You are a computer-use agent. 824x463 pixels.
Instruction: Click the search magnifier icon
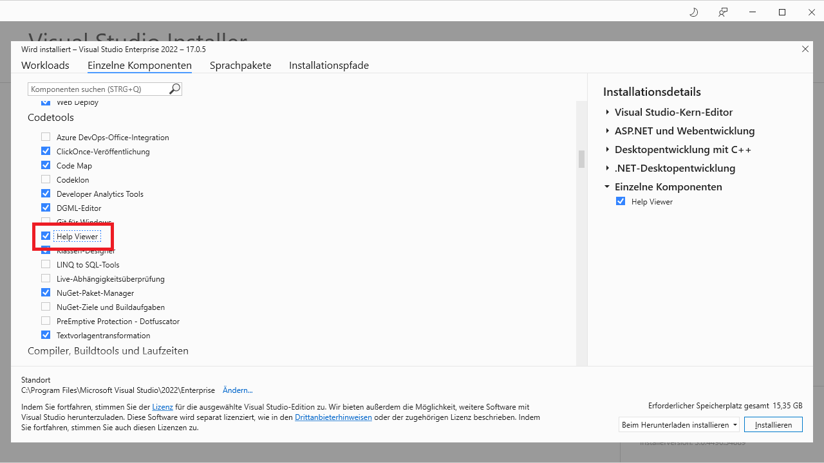point(173,89)
